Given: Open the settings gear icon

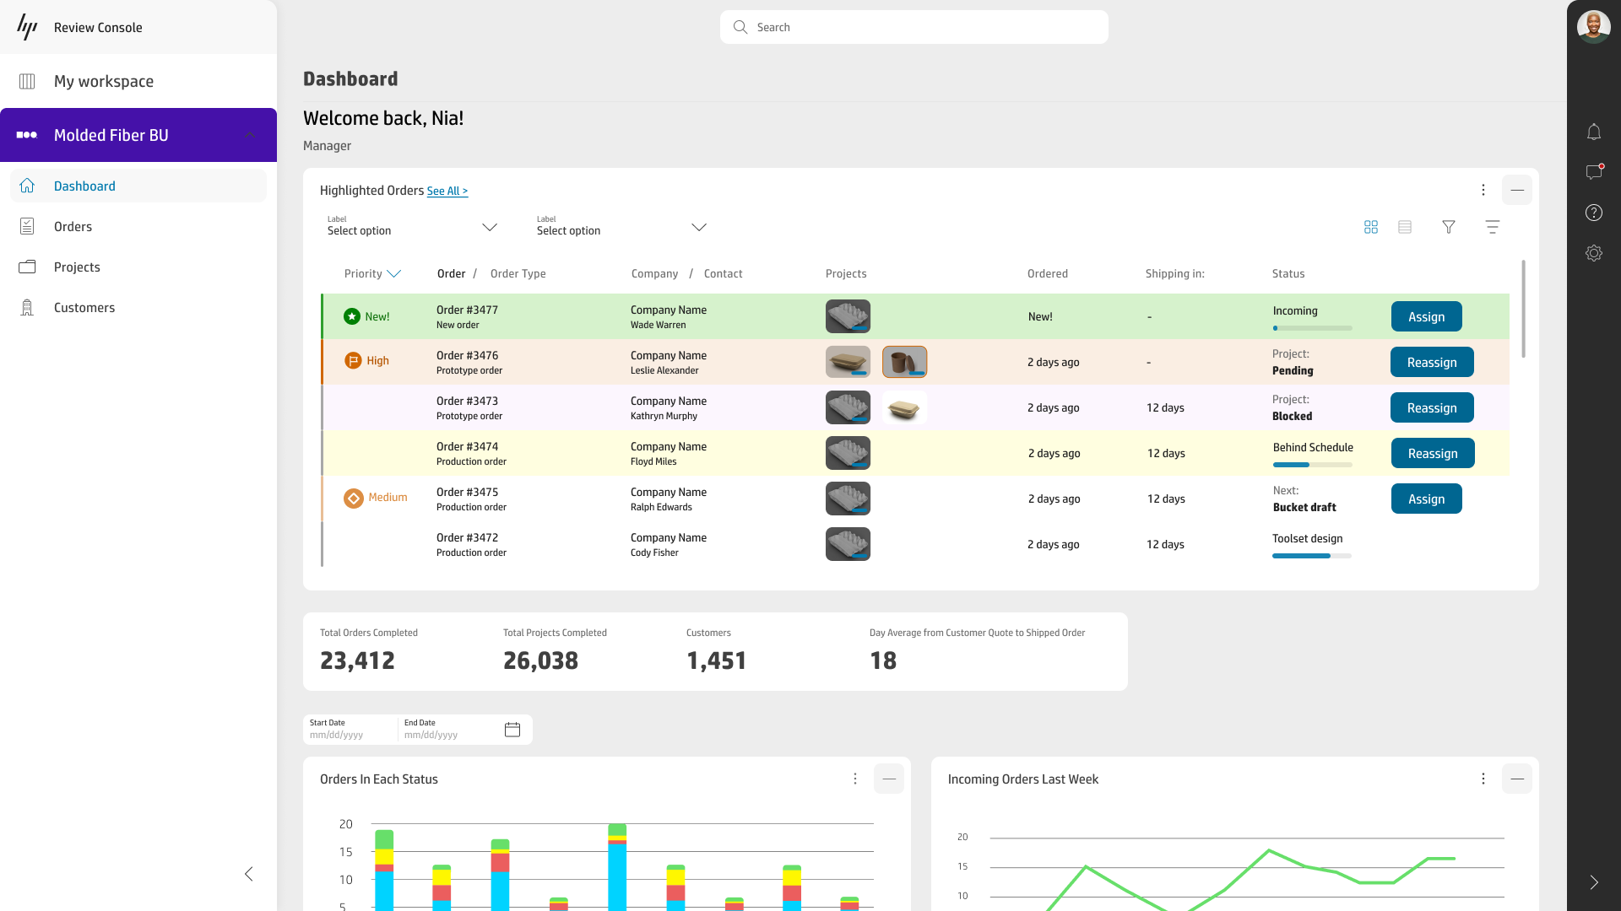Looking at the screenshot, I should [x=1593, y=253].
